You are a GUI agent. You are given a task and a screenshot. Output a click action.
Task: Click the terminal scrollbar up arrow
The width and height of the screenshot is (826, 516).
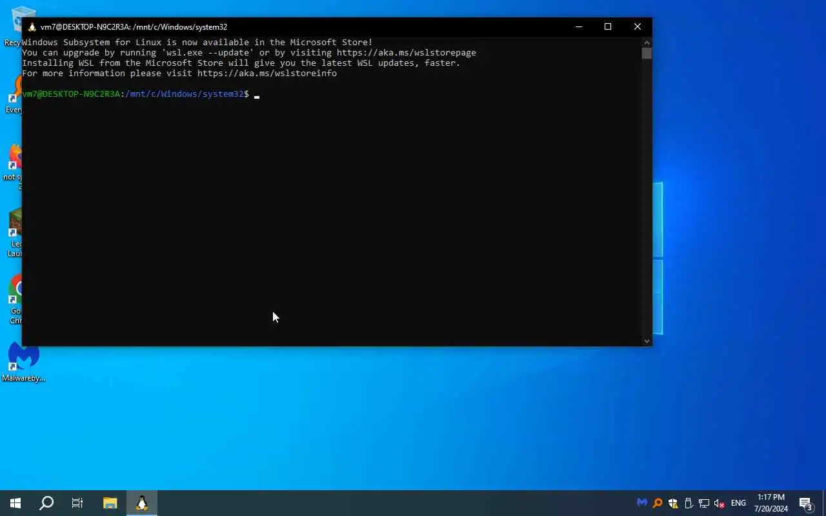[647, 41]
